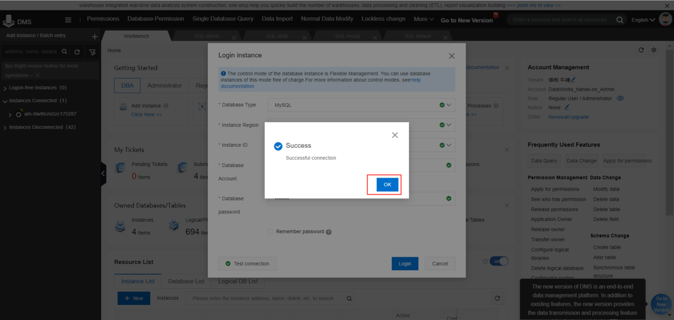Click Cancel in Login instance dialog

[440, 263]
